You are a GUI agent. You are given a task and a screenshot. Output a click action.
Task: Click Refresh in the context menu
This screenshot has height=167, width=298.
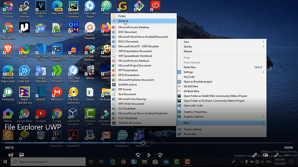tap(221, 51)
